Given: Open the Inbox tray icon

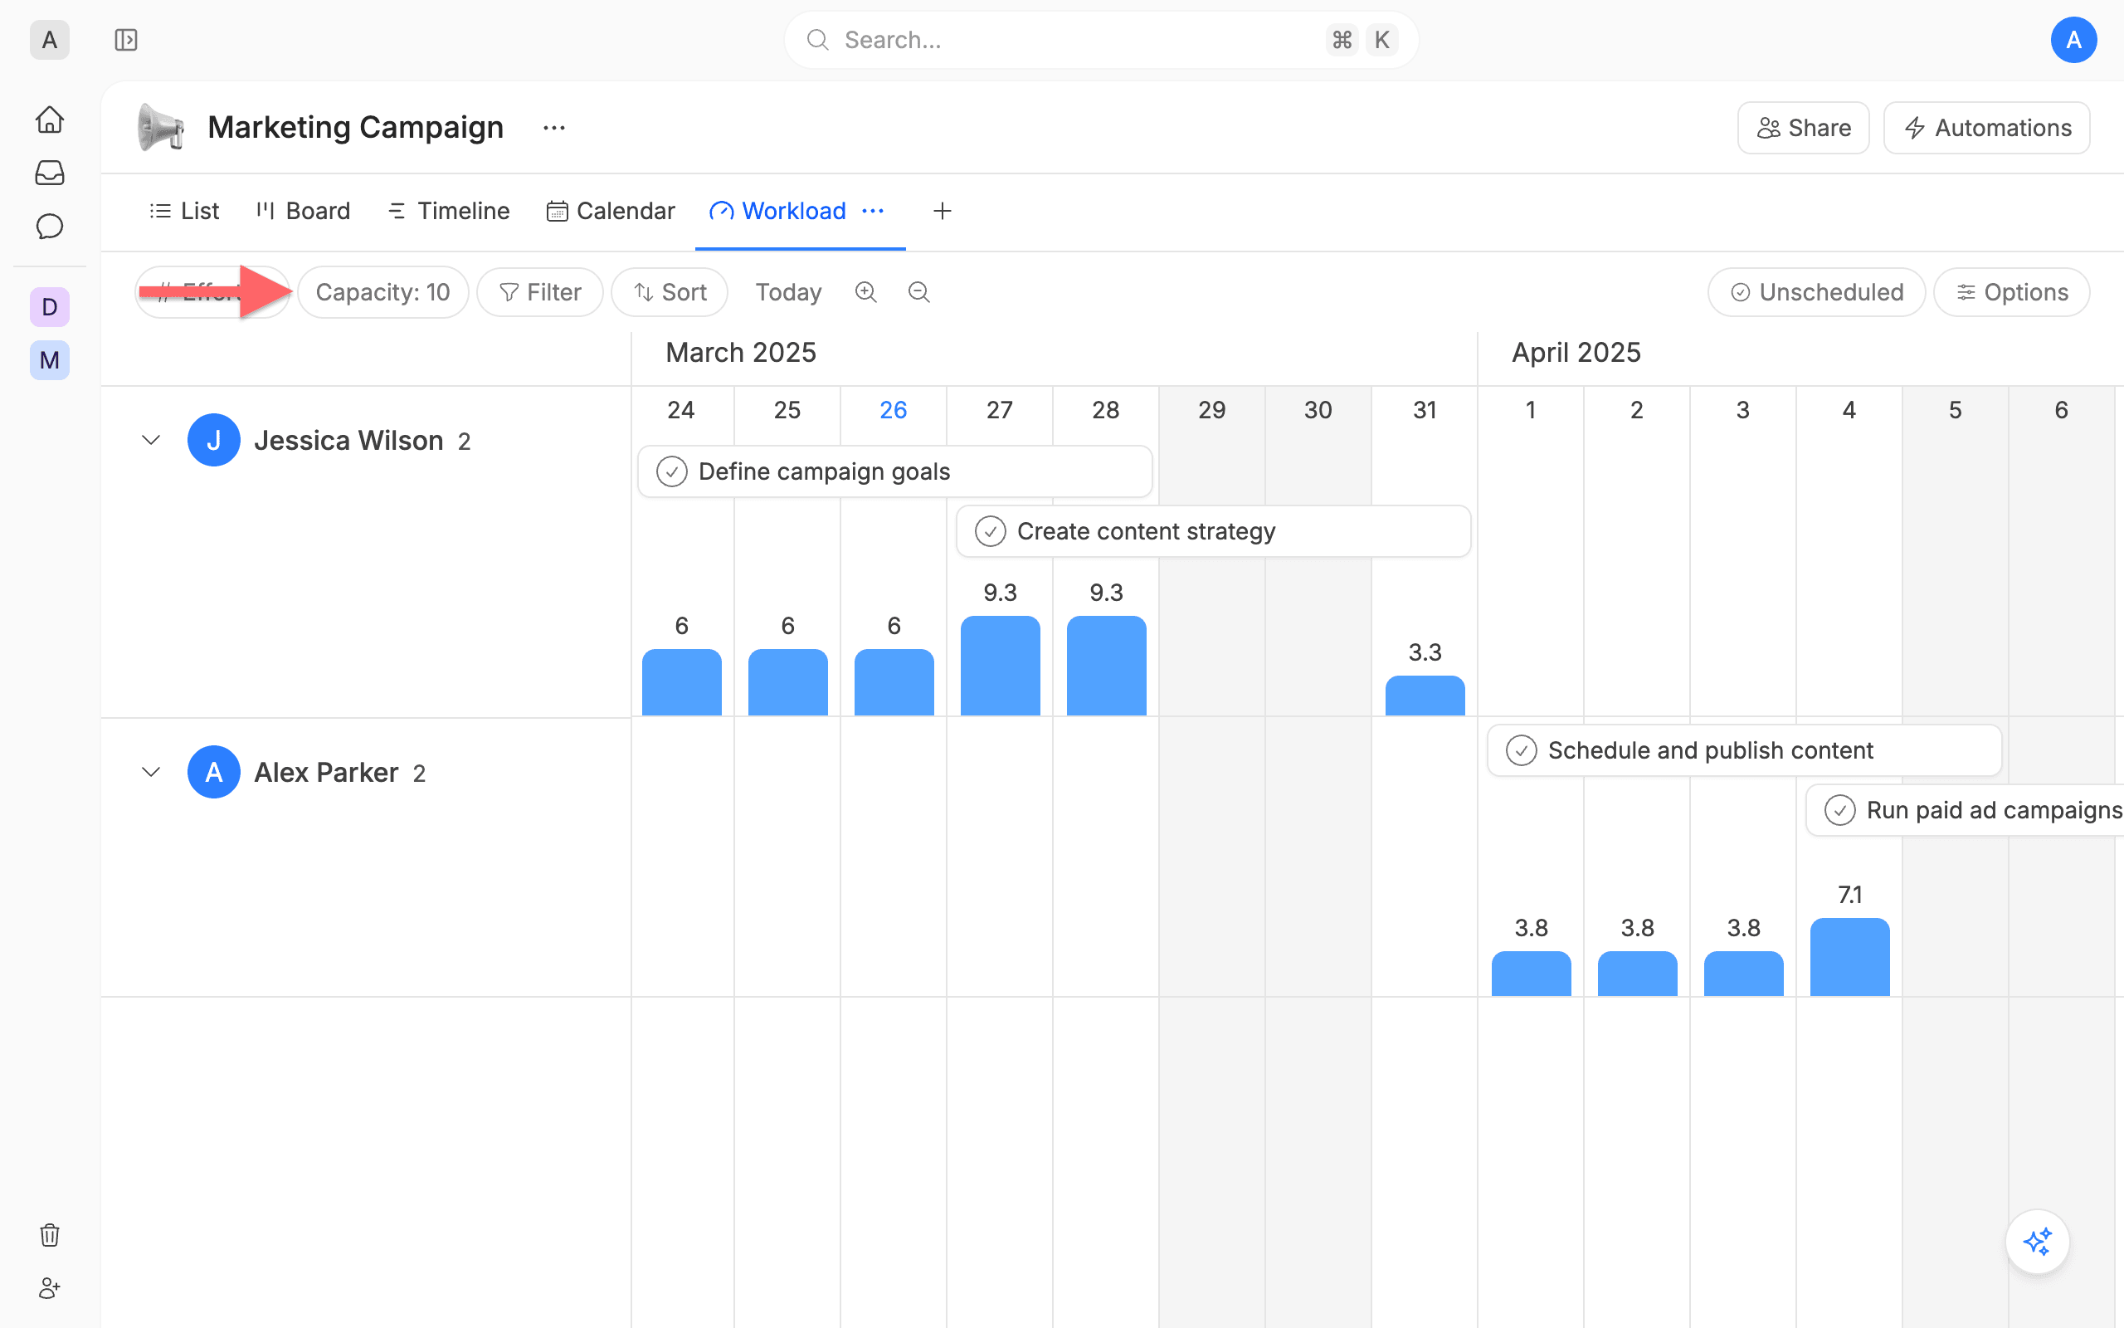Looking at the screenshot, I should pyautogui.click(x=50, y=173).
